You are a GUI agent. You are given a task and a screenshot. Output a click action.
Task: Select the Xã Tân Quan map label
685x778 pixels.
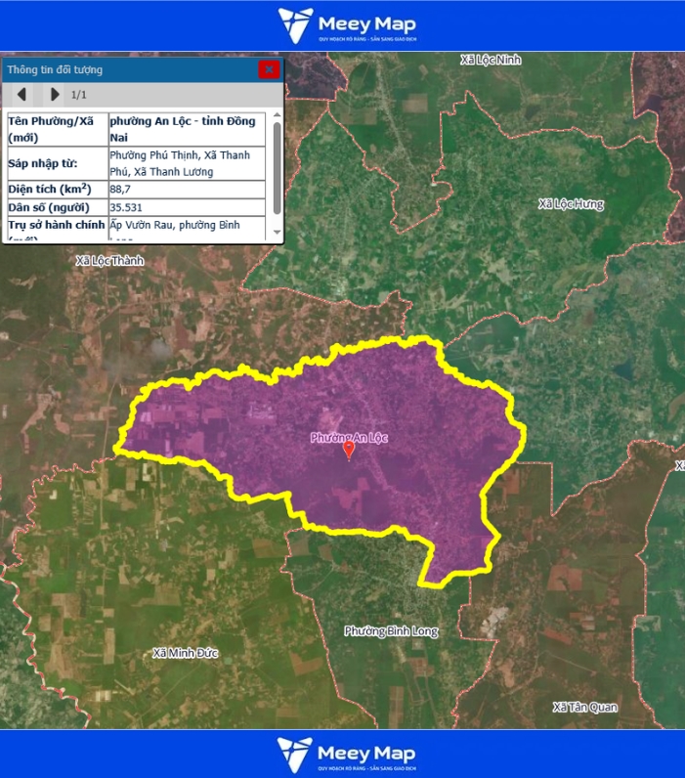[584, 708]
